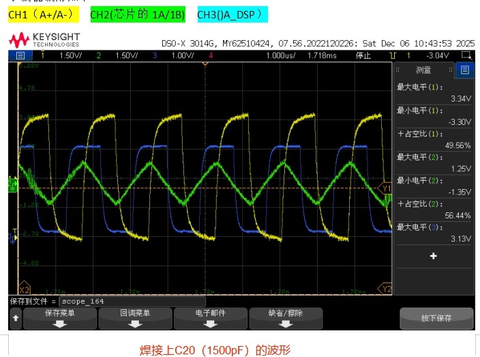Click the rising edge trigger icon
The width and height of the screenshot is (480, 357).
(x=393, y=56)
